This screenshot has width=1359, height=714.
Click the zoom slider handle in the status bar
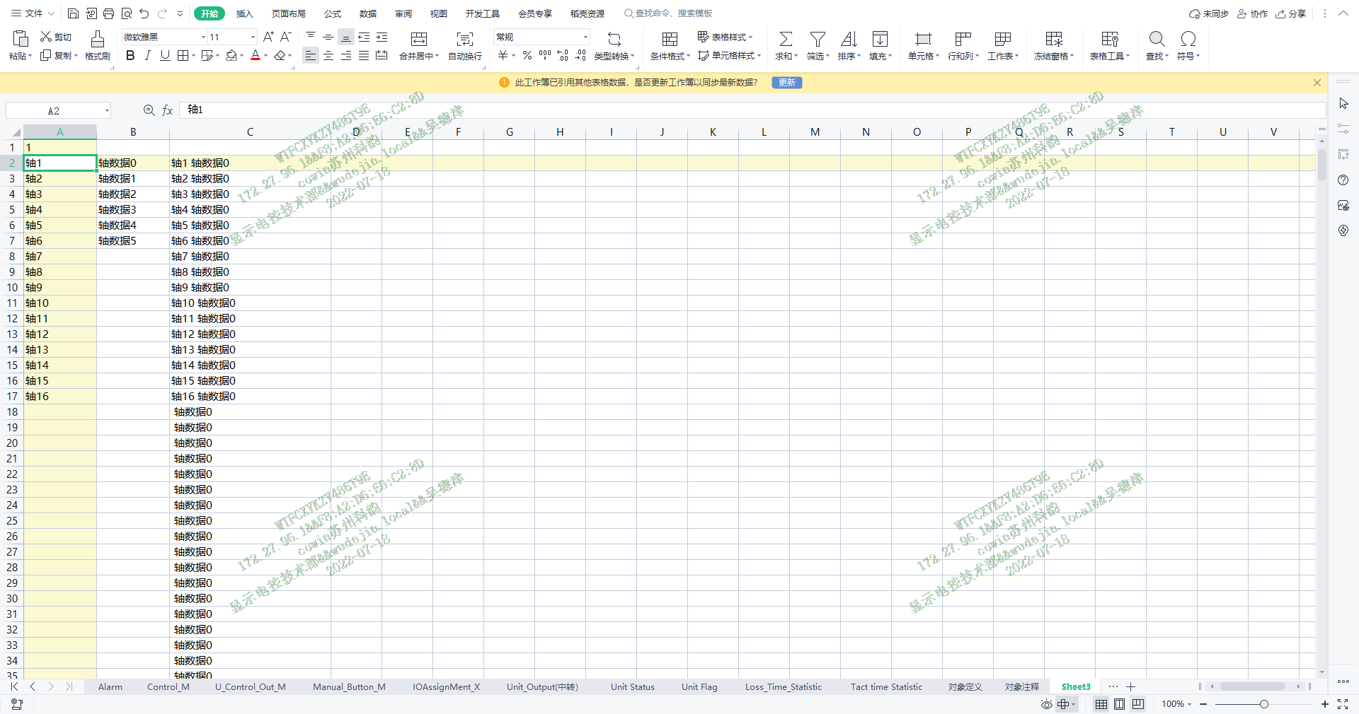click(1263, 704)
